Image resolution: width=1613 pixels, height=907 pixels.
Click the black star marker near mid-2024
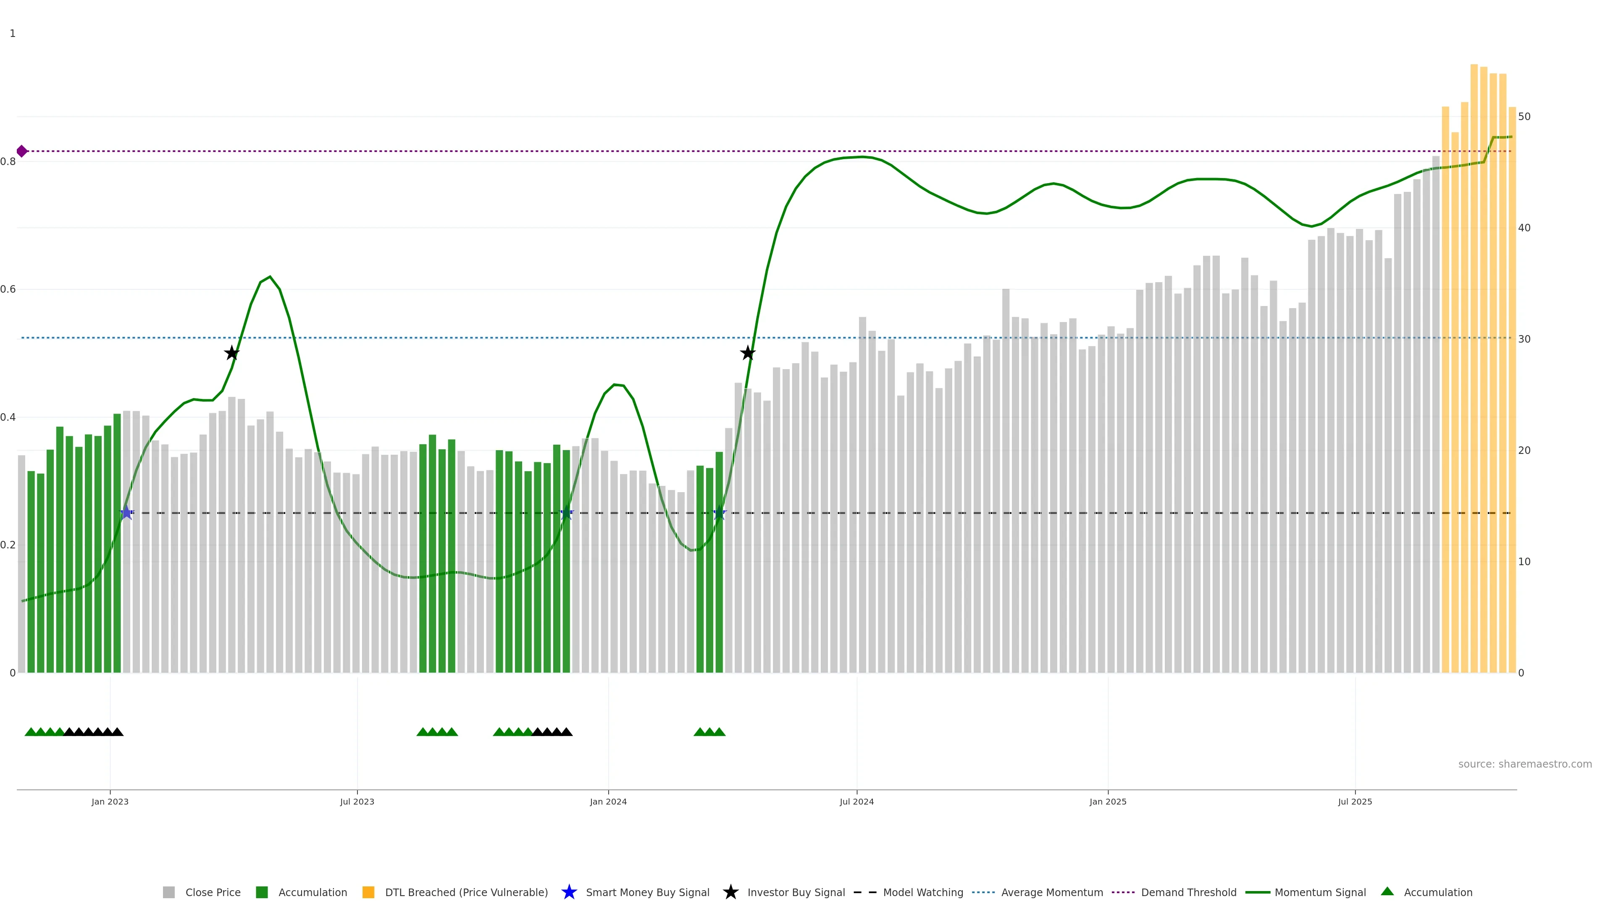[748, 353]
